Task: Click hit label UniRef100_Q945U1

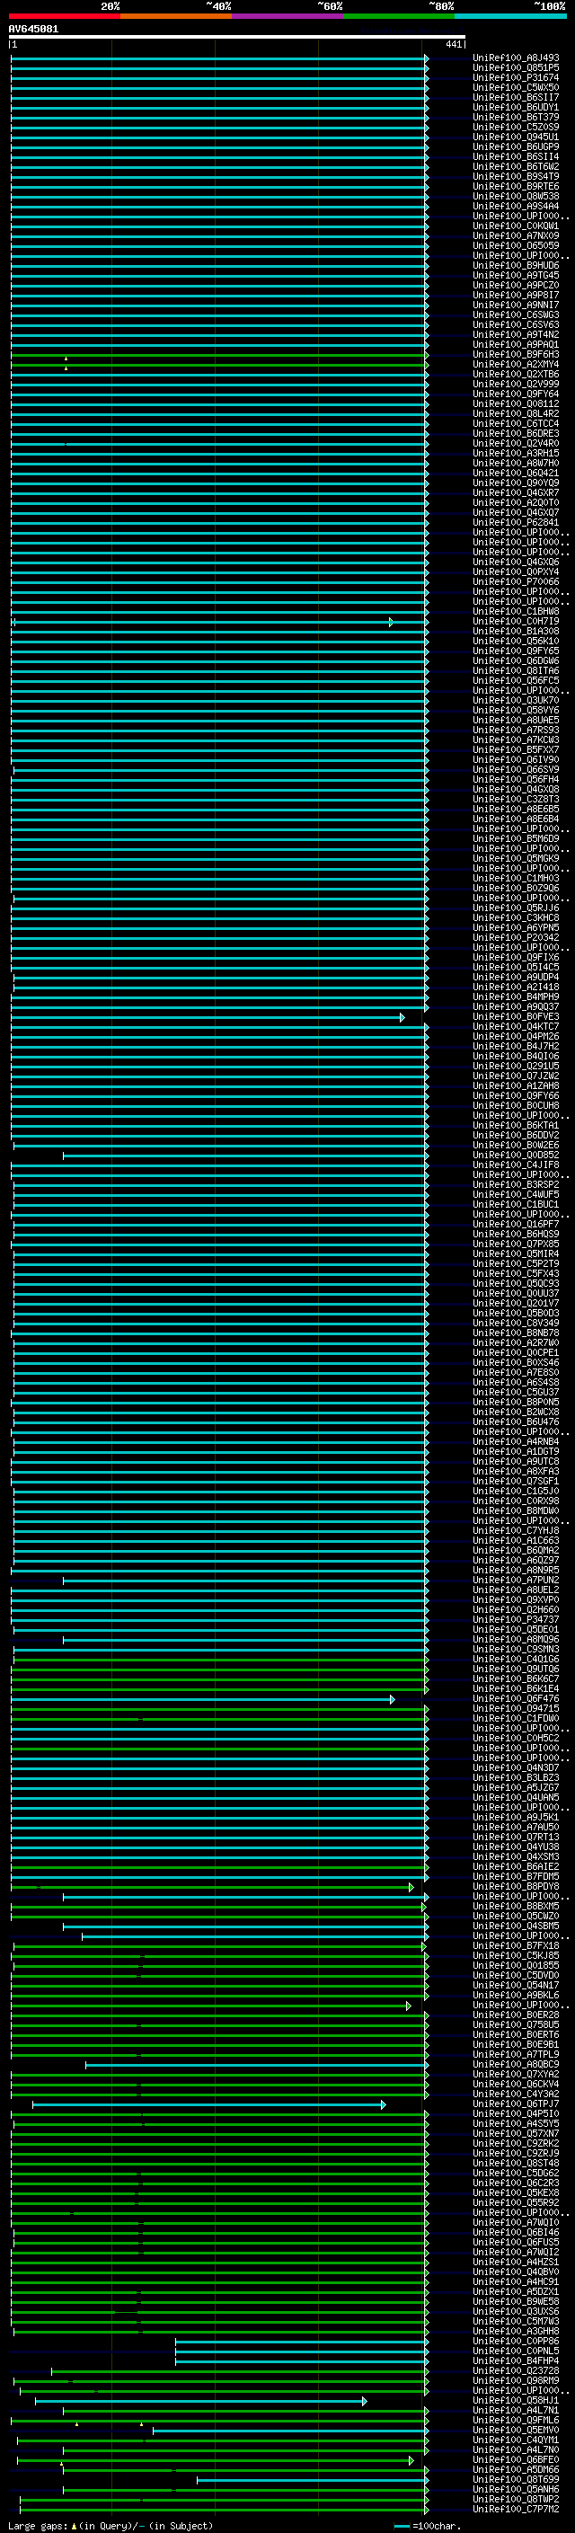Action: pos(516,137)
